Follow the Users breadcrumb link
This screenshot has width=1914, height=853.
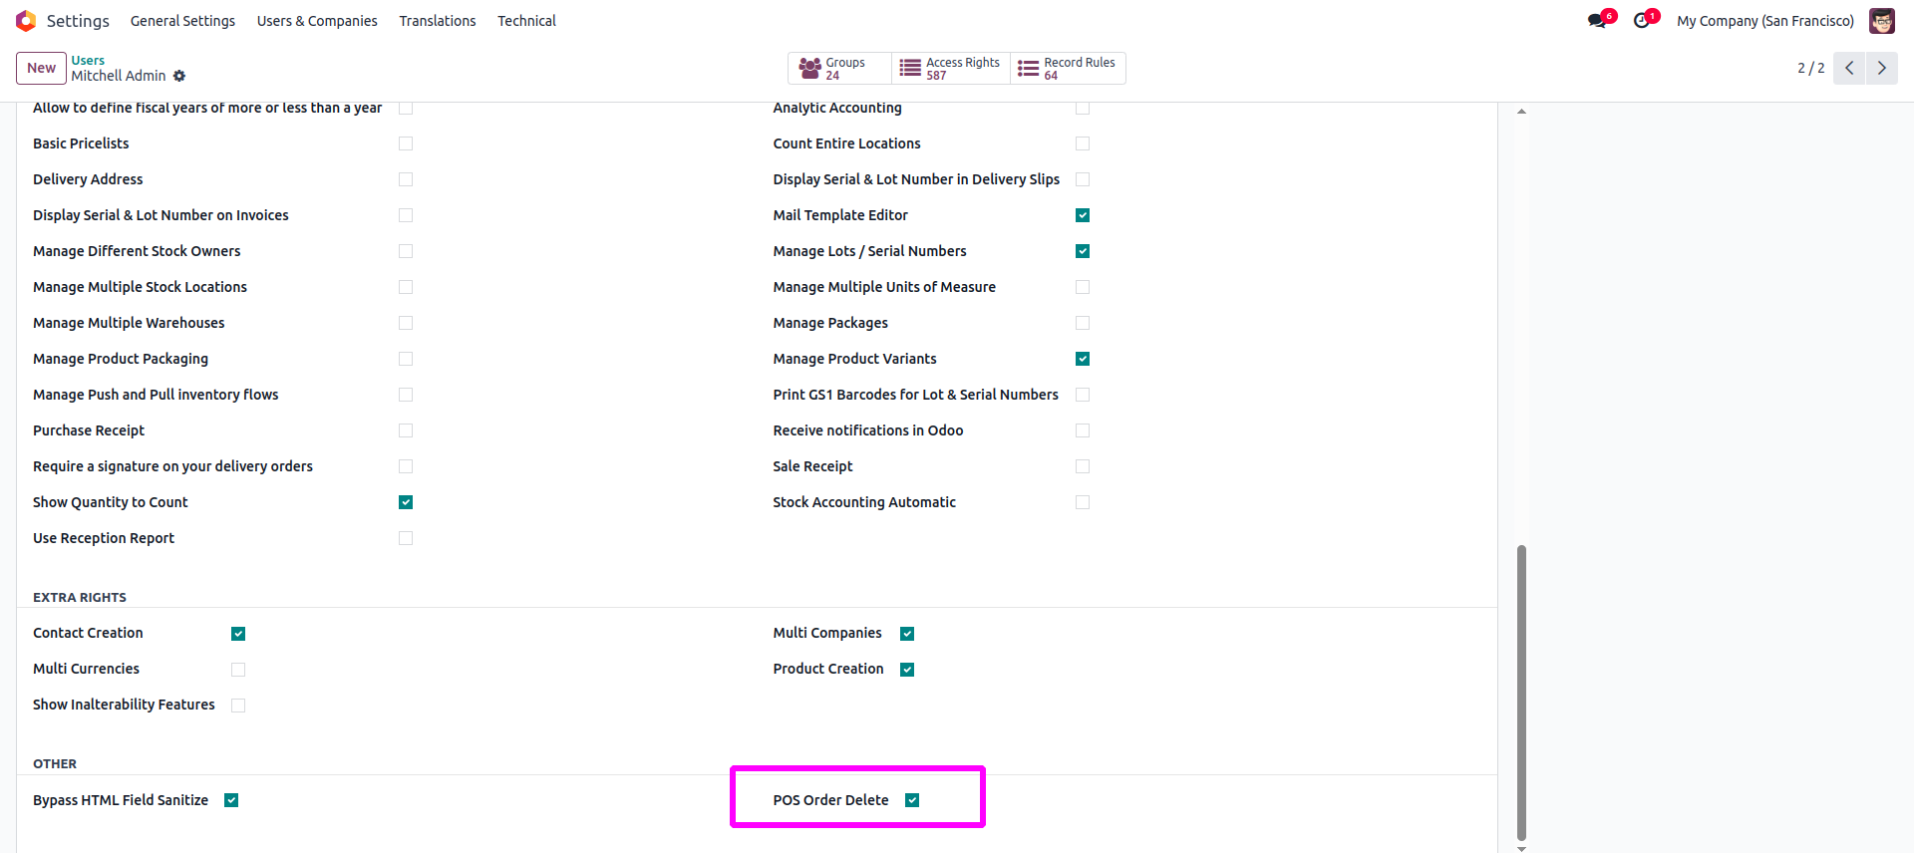[x=88, y=61]
